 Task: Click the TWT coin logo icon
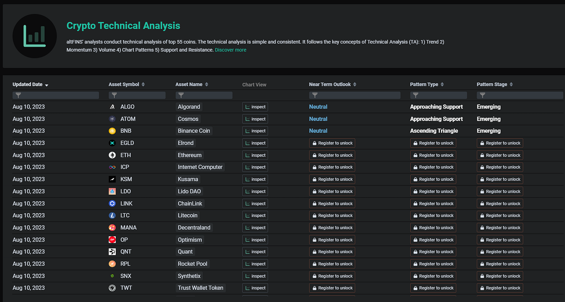(112, 288)
